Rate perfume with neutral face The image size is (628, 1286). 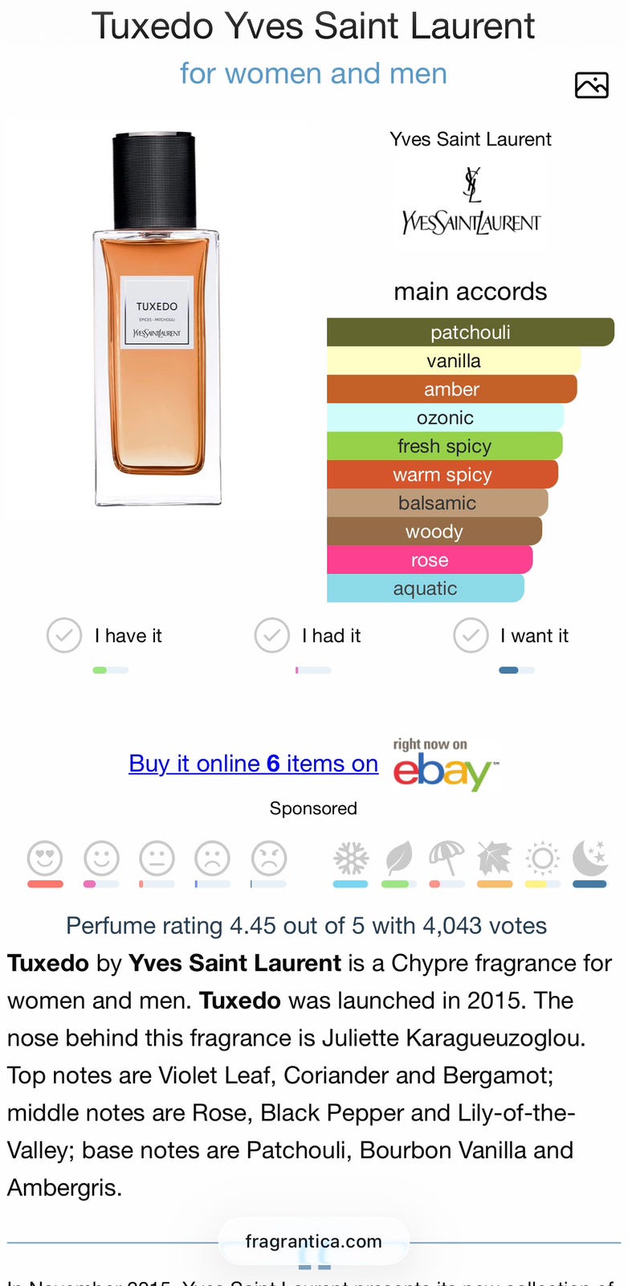157,858
